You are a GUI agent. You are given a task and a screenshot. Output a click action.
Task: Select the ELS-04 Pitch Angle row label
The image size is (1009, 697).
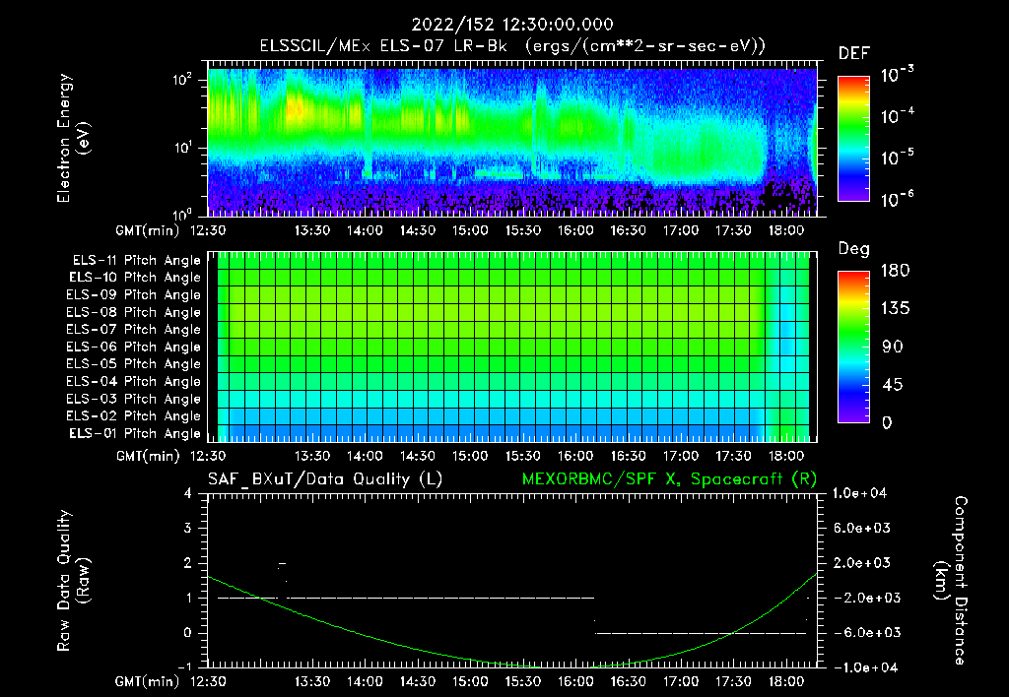134,381
